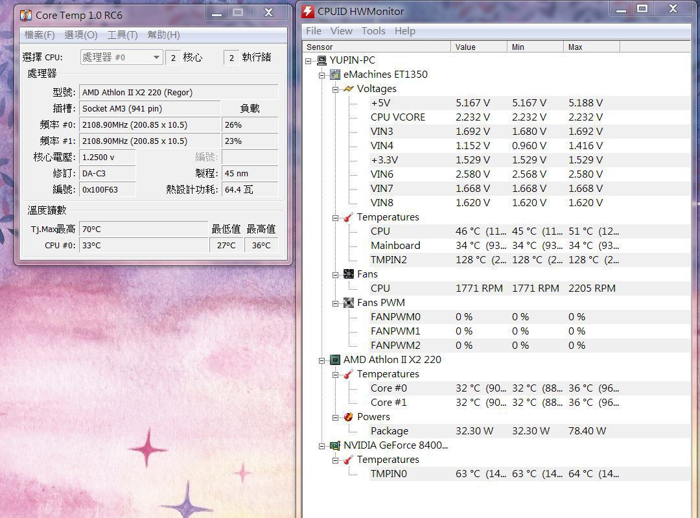Image resolution: width=700 pixels, height=518 pixels.
Task: Click the Socket AM3 (941 pin) field
Action: [150, 108]
